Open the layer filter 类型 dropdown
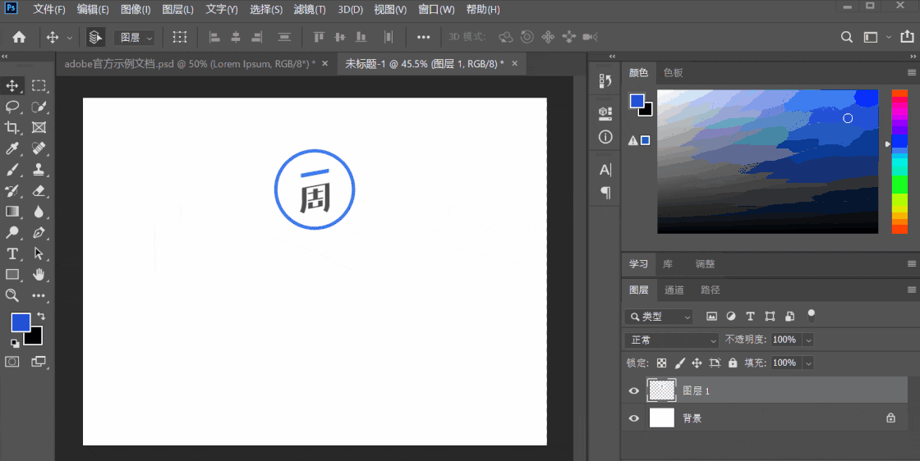 point(659,317)
